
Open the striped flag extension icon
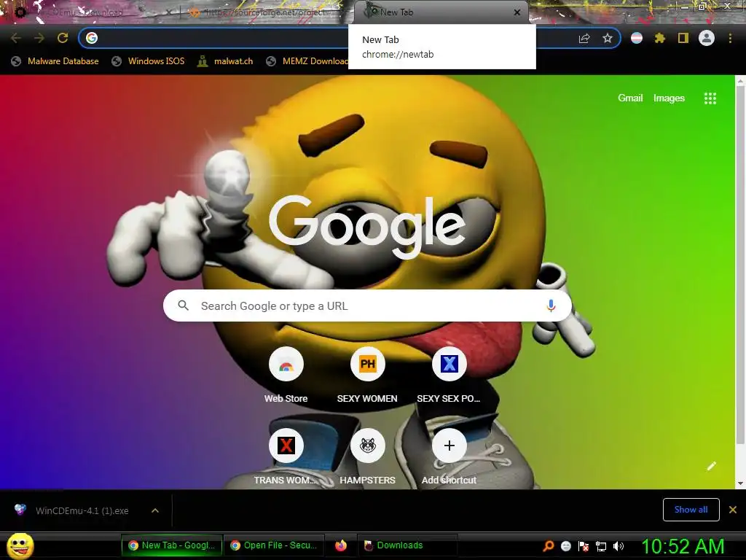point(637,38)
